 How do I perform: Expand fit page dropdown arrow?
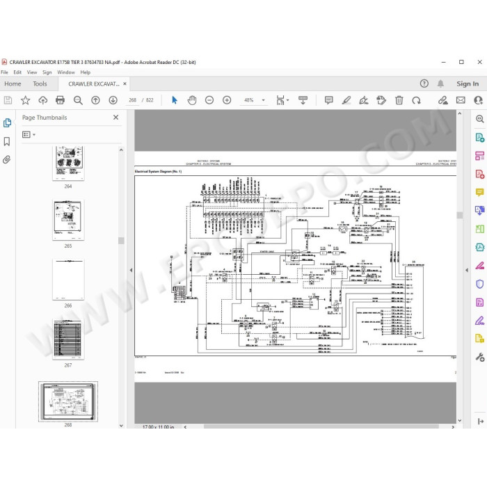(x=288, y=100)
